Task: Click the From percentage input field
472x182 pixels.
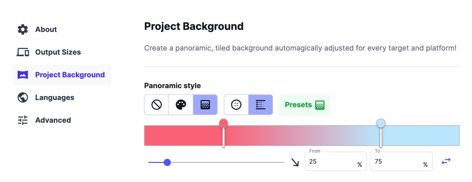Action: [x=332, y=161]
